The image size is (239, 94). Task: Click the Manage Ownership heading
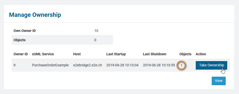click(x=35, y=15)
